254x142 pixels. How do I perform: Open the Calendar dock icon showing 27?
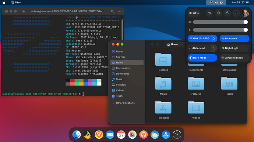[121, 134]
